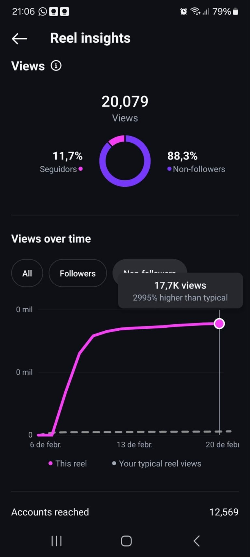The image size is (250, 557).
Task: Open the Views info icon
Action: click(x=56, y=66)
